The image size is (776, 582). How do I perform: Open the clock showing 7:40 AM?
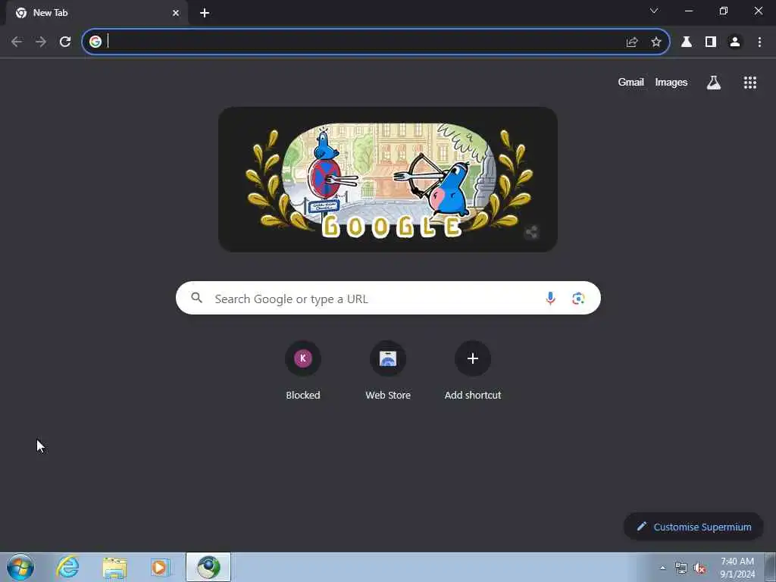point(737,568)
